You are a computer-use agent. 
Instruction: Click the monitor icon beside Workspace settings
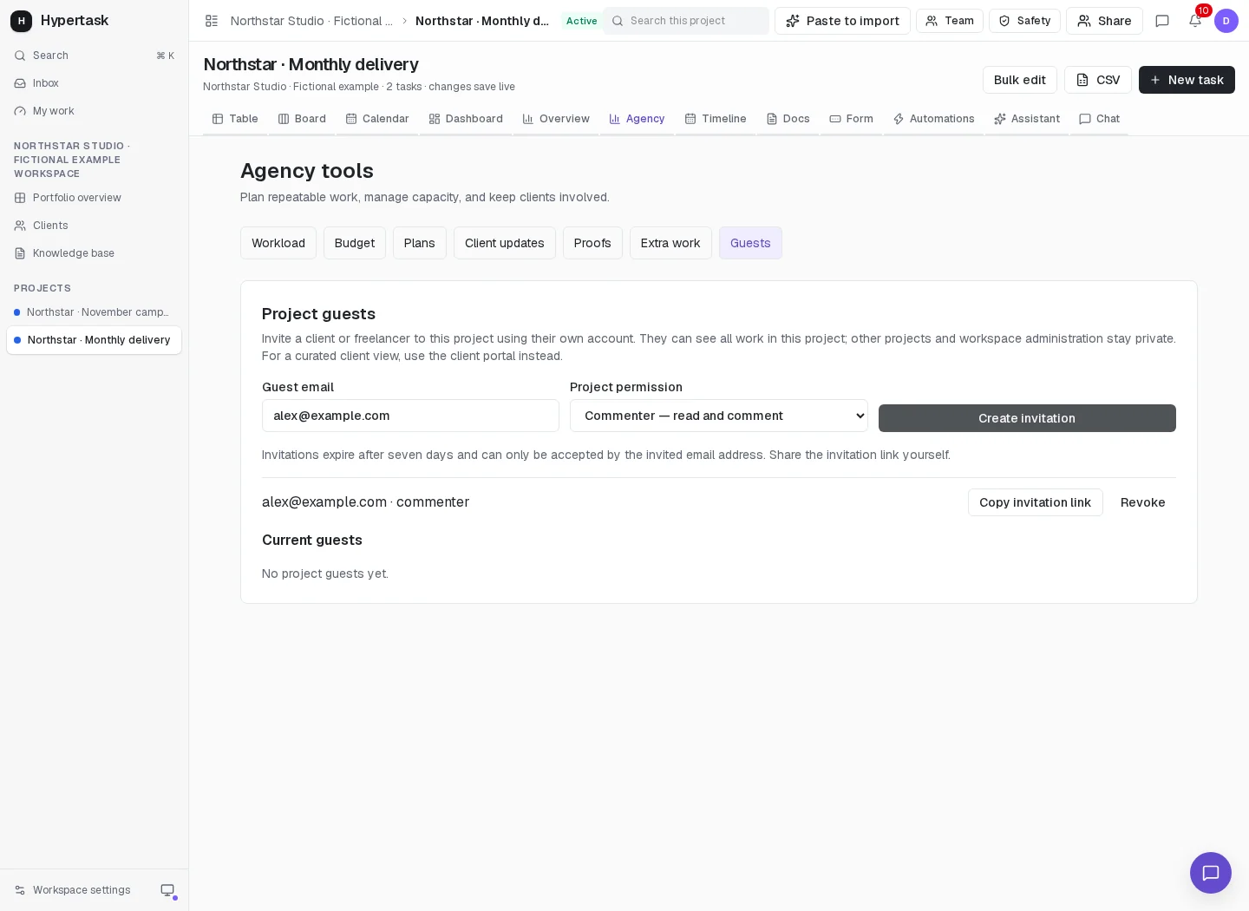point(167,890)
